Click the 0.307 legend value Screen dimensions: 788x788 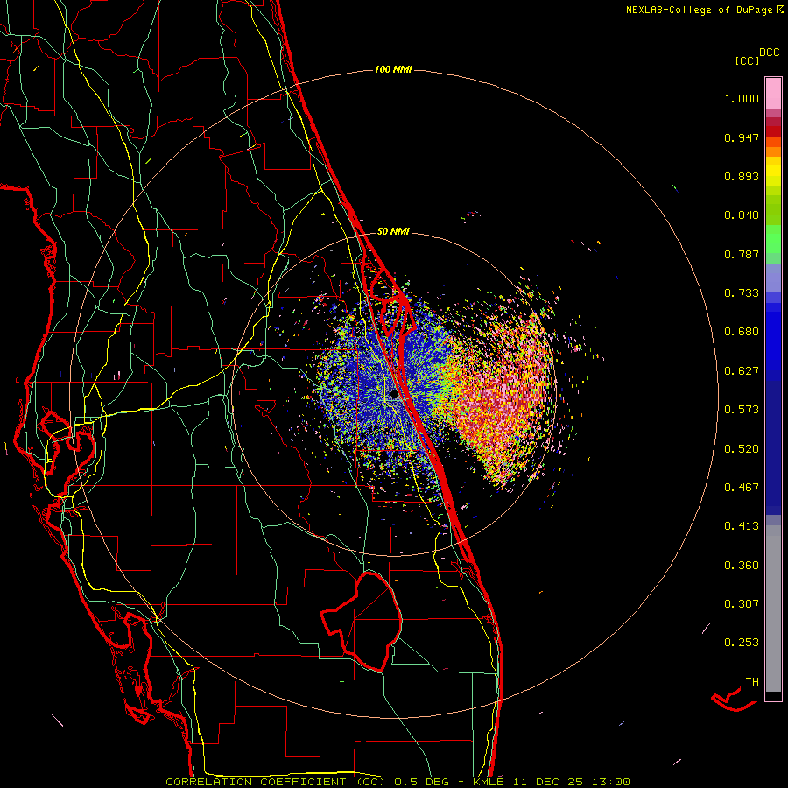click(x=742, y=604)
